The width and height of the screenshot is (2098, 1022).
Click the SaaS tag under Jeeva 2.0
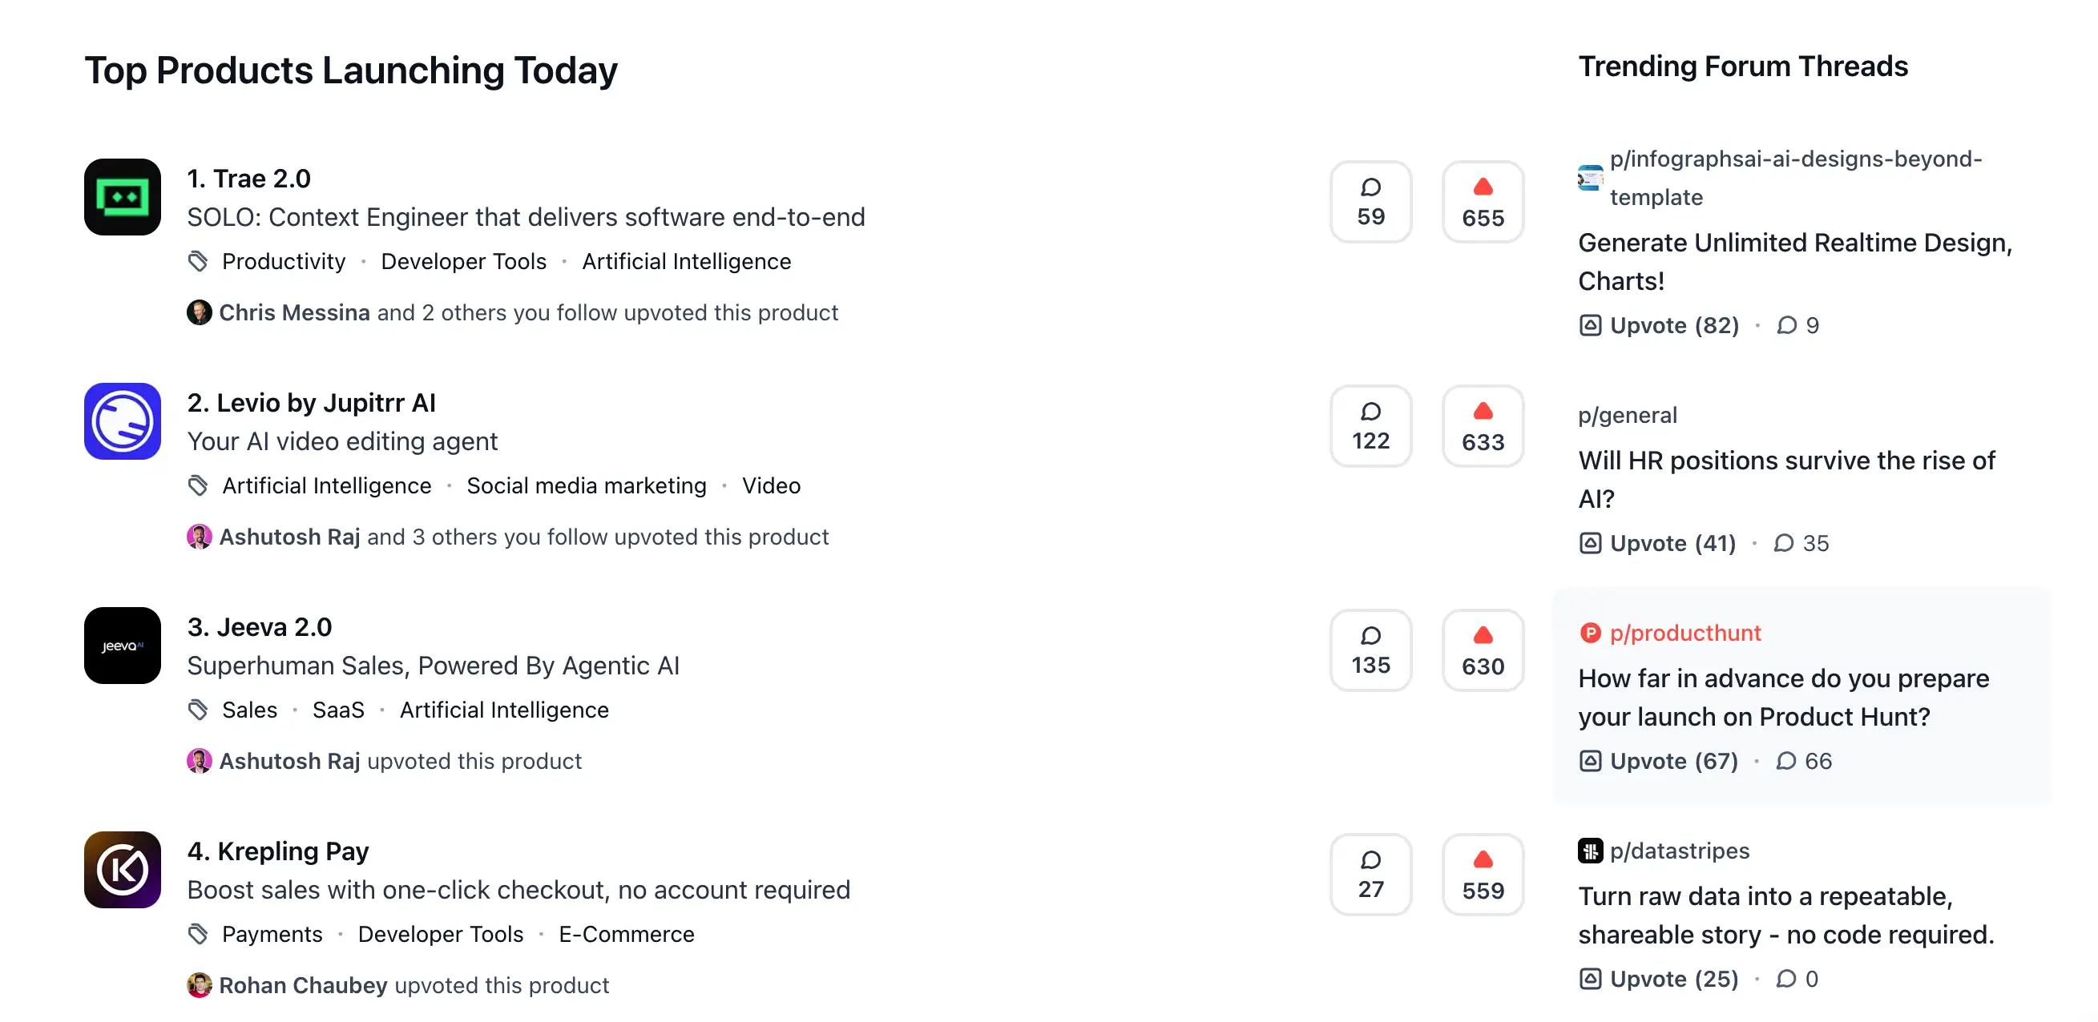pos(338,710)
